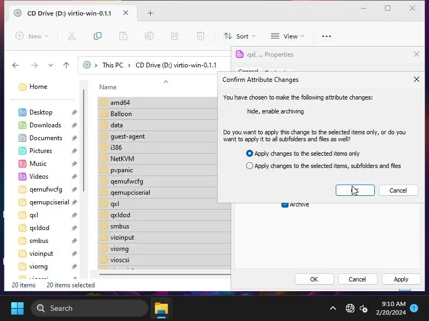Screen dimensions: 429x321
Task: Close the CD Drive virtio-win tab
Action: [x=125, y=13]
